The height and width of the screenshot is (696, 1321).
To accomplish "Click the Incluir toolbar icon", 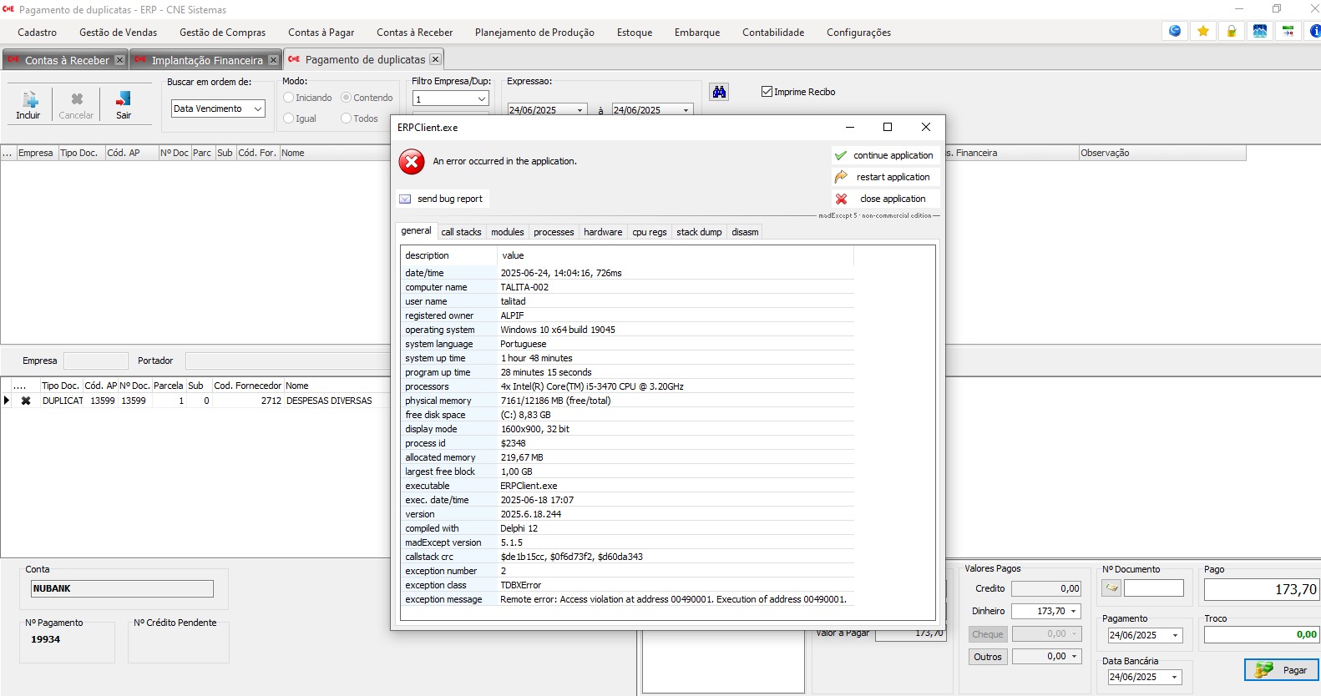I will point(28,105).
